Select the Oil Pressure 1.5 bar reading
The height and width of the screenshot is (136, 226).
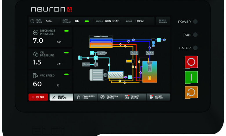click(37, 62)
